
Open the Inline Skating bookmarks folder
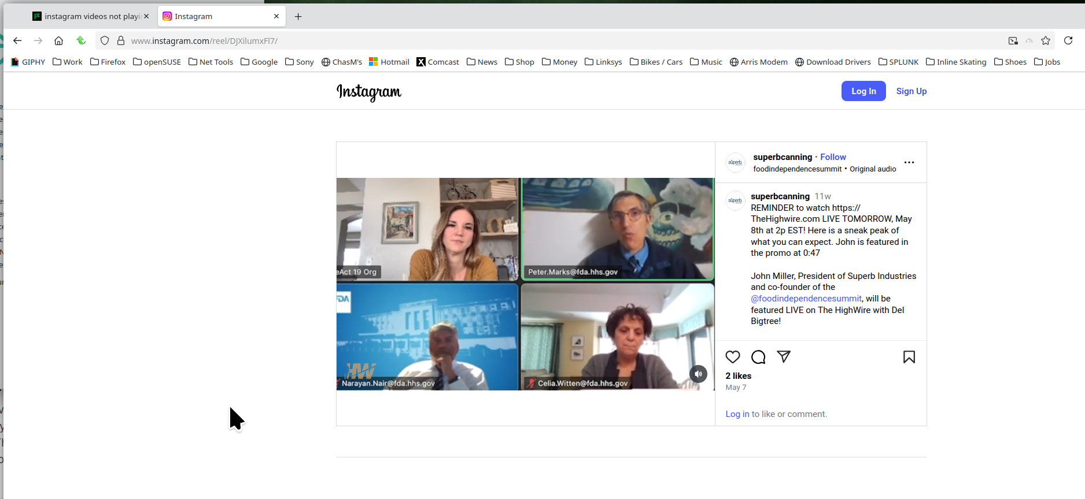coord(956,62)
